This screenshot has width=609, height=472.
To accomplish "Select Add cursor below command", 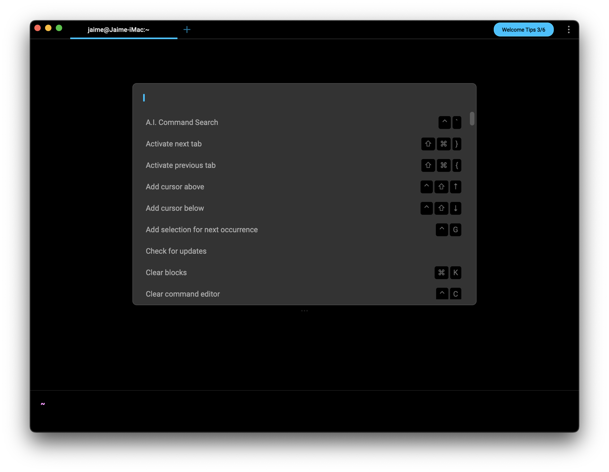I will (x=174, y=208).
